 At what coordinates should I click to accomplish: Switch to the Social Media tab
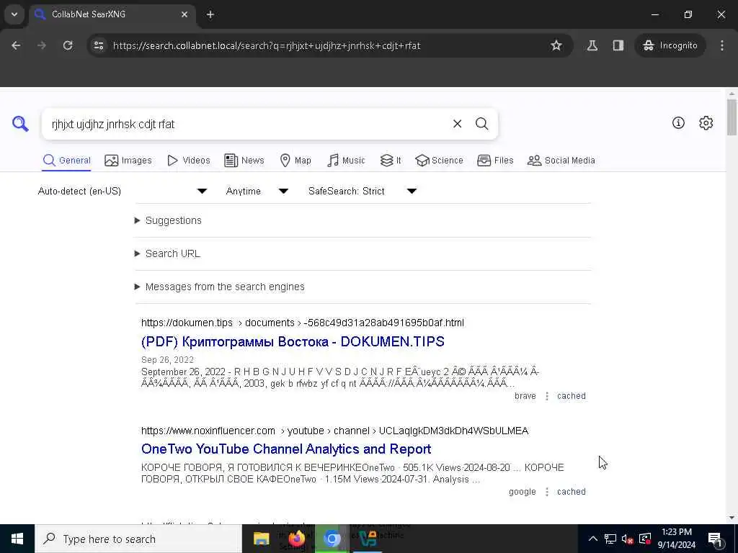pyautogui.click(x=561, y=161)
